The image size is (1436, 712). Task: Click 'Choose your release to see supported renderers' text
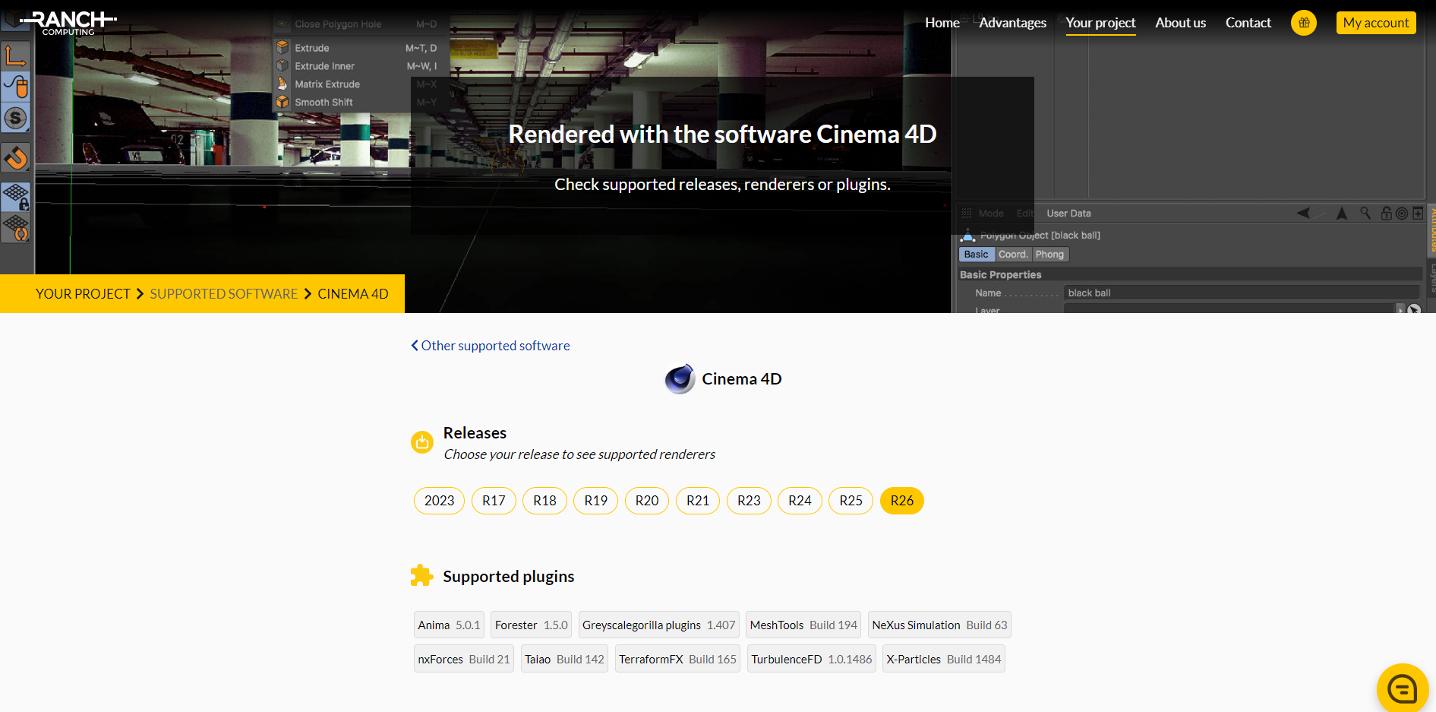click(x=579, y=454)
